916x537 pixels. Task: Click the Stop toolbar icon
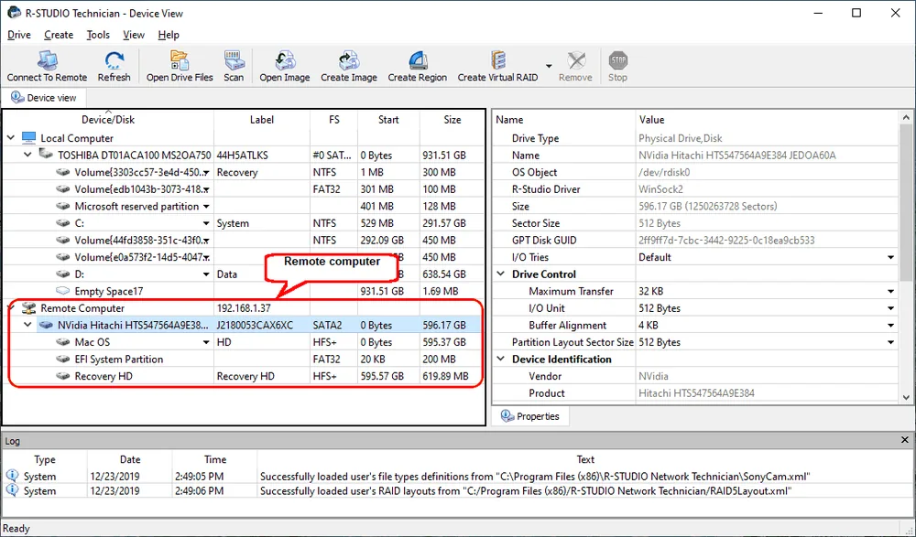(617, 60)
